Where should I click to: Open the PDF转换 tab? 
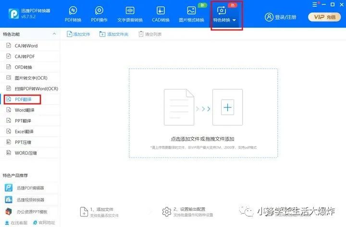[x=73, y=14]
